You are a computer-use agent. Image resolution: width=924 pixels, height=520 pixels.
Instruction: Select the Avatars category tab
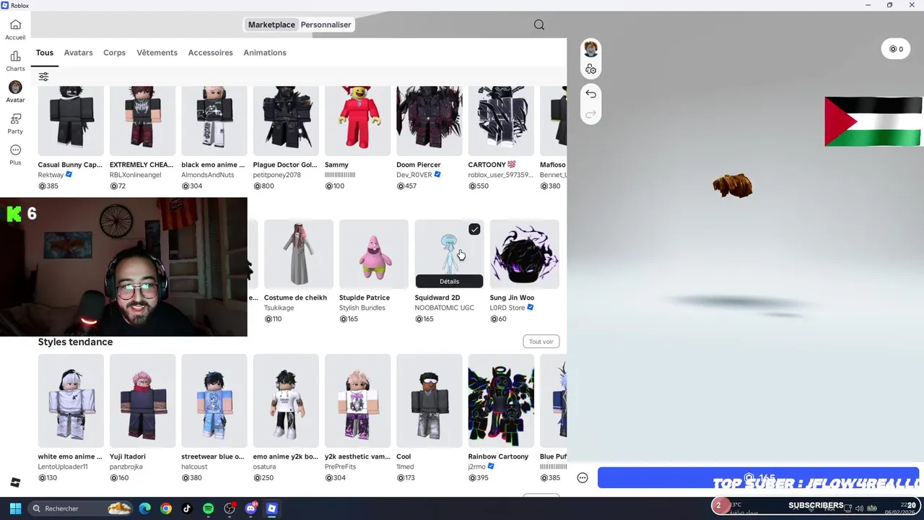pos(78,53)
